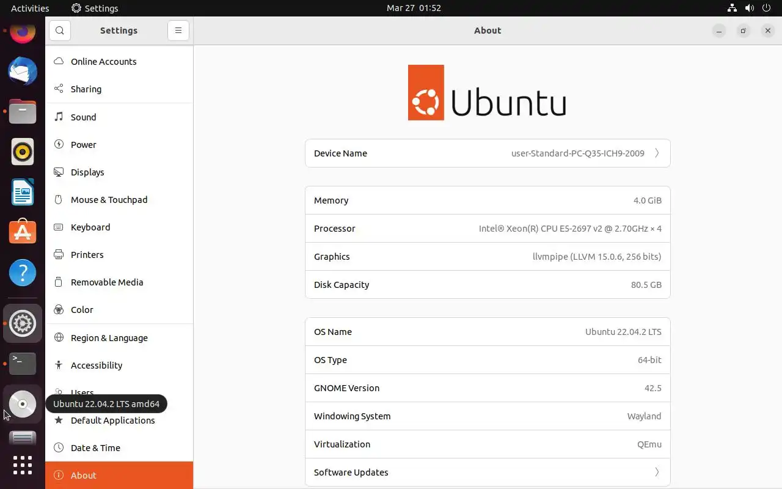The image size is (782, 489).
Task: Click the Default Applications star icon
Action: point(59,420)
